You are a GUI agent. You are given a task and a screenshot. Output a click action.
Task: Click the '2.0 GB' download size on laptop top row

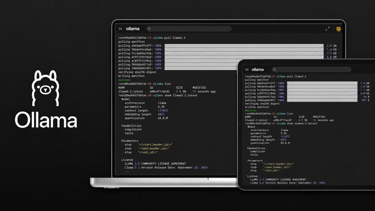click(x=331, y=46)
